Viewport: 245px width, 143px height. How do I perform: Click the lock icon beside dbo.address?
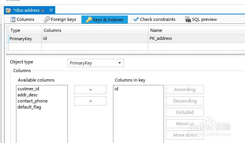[43, 10]
